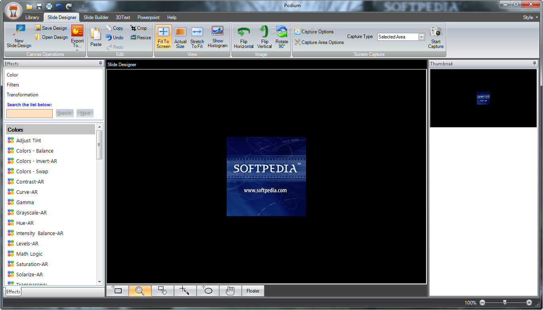Viewport: 543px width, 310px height.
Task: Open the Resize image tool
Action: point(141,38)
